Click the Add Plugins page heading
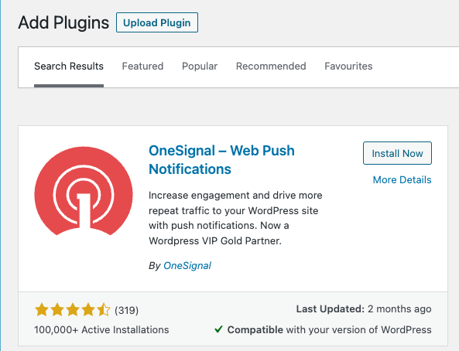This screenshot has width=459, height=351. [x=63, y=22]
